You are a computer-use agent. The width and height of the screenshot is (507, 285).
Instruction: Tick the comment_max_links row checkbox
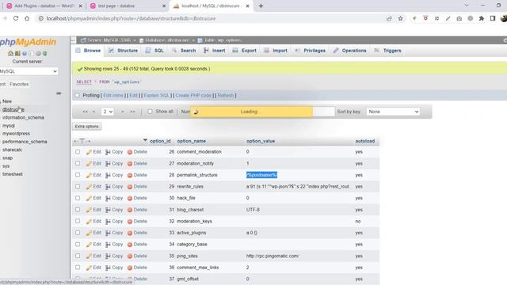78,268
